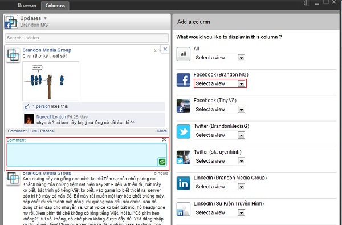The height and width of the screenshot is (225, 342).
Task: Open Brandon Media Group profile link in first post
Action: pos(47,50)
